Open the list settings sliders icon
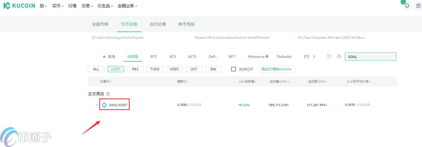The height and width of the screenshot is (147, 422). tap(339, 56)
